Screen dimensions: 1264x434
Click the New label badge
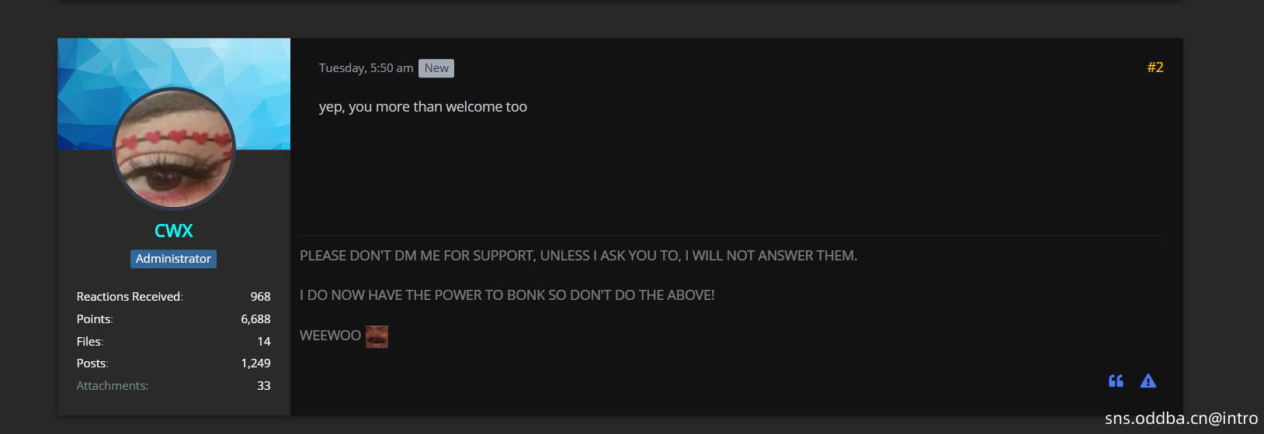pyautogui.click(x=436, y=68)
